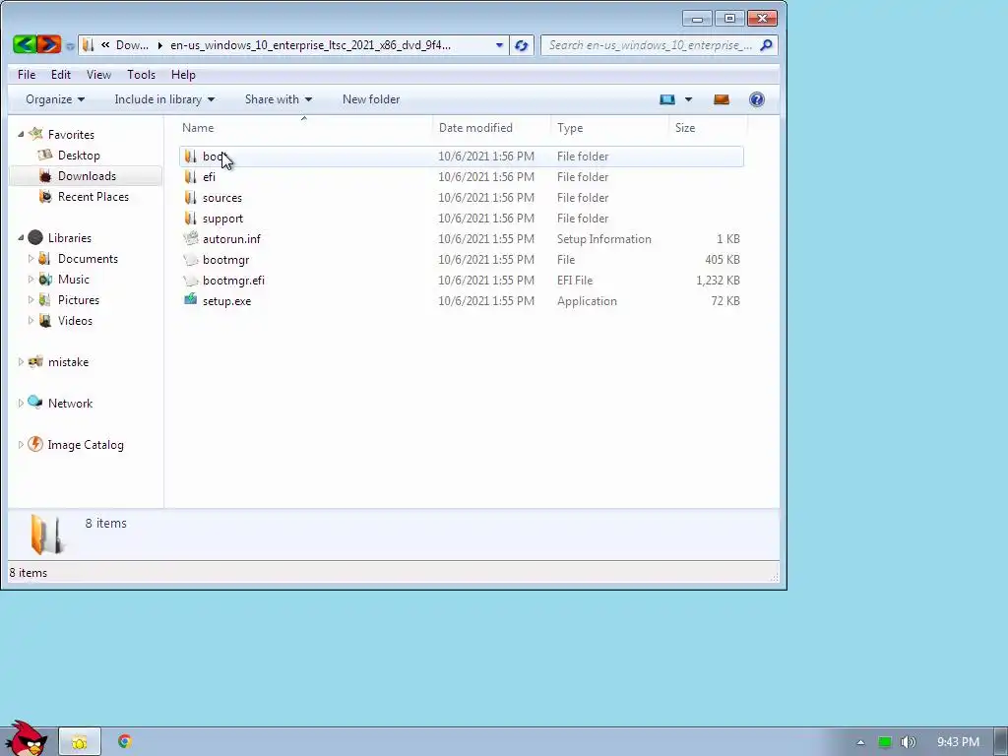The image size is (1008, 756).
Task: Expand the Image Catalog node
Action: (x=21, y=444)
